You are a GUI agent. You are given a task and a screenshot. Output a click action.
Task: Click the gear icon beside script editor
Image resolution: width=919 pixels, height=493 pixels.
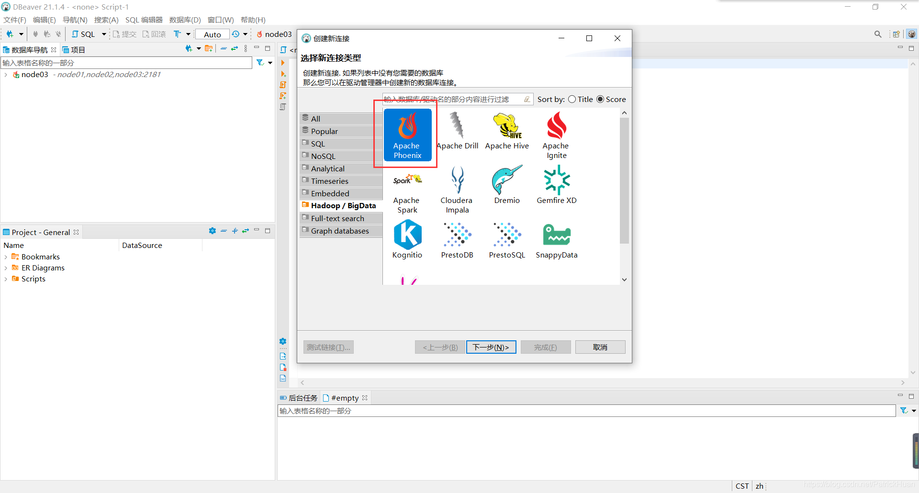(283, 341)
